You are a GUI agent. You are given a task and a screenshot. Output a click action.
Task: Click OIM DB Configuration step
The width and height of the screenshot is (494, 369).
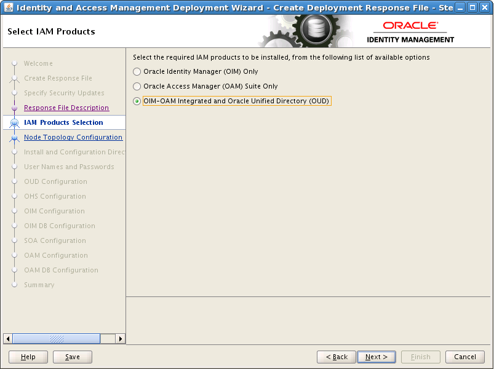point(60,226)
